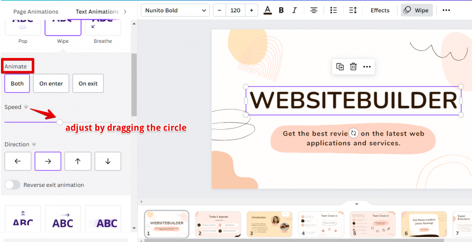472x242 pixels.
Task: Switch to Text Animations tab
Action: pyautogui.click(x=97, y=12)
